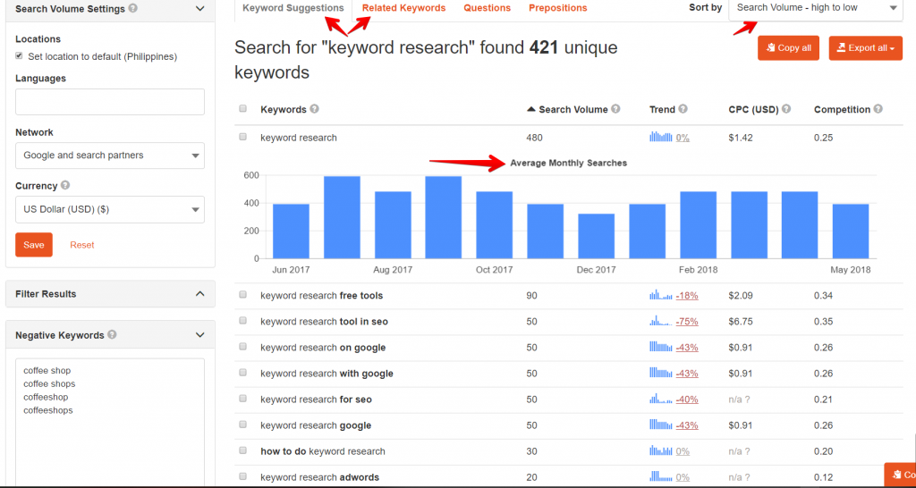Select checkbox for keyword research tool in seo
This screenshot has height=488, width=916.
pos(242,321)
